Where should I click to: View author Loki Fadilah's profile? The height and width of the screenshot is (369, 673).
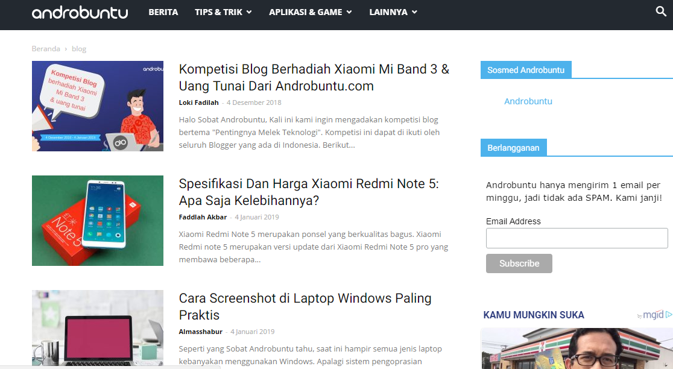(199, 102)
